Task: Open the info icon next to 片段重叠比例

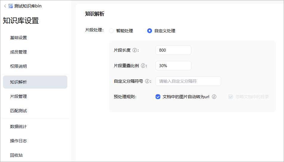Action: coord(143,66)
